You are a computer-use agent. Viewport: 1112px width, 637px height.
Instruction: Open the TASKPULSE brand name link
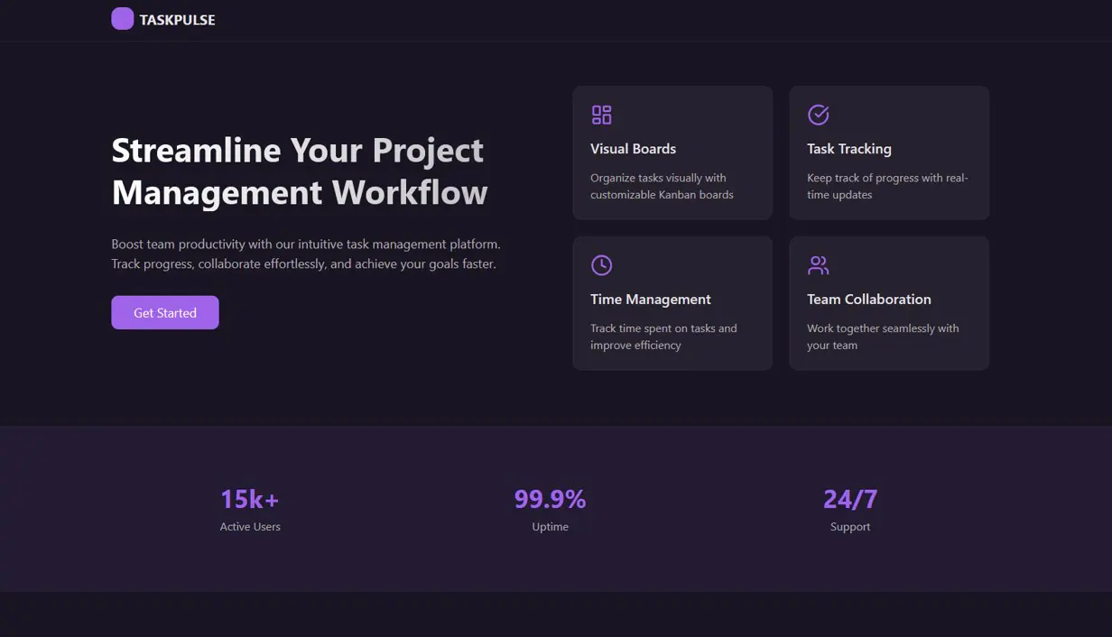point(177,20)
